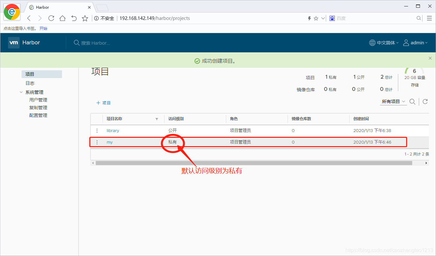
Task: Sort by 项目名称 column header
Action: coord(114,119)
